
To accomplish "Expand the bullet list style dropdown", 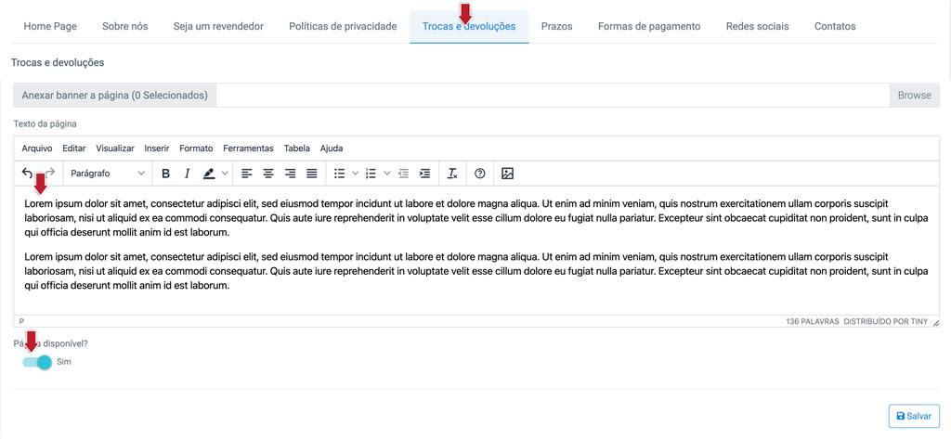I will coord(356,174).
